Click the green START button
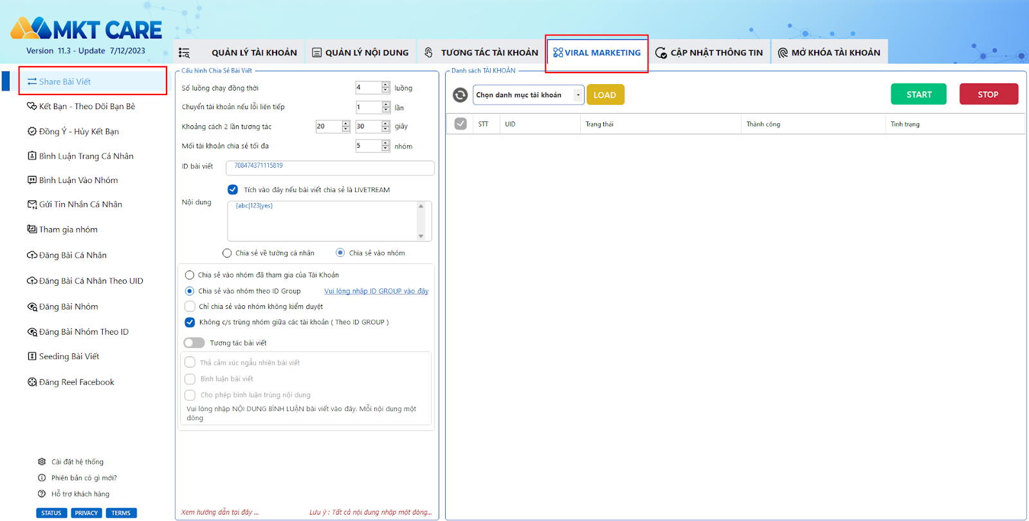This screenshot has height=521, width=1029. click(918, 94)
